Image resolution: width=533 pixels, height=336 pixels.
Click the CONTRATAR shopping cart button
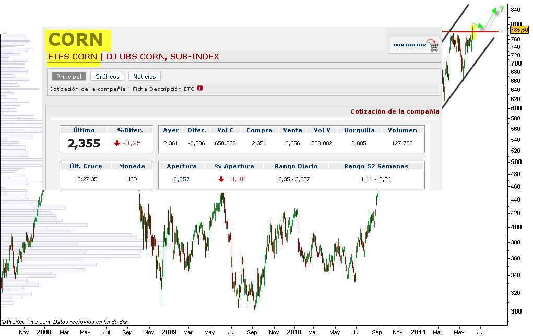(414, 45)
